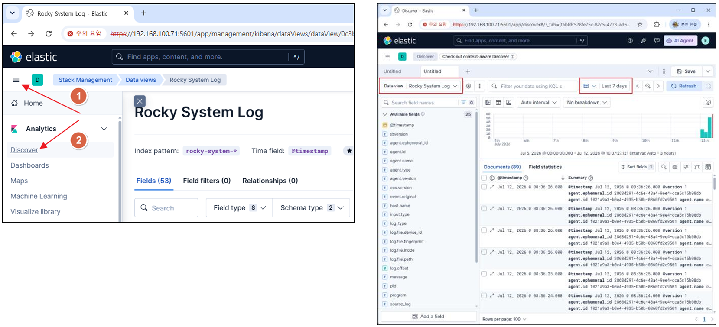Click the star icon beside the @timestamp time field
The height and width of the screenshot is (327, 719).
click(349, 151)
